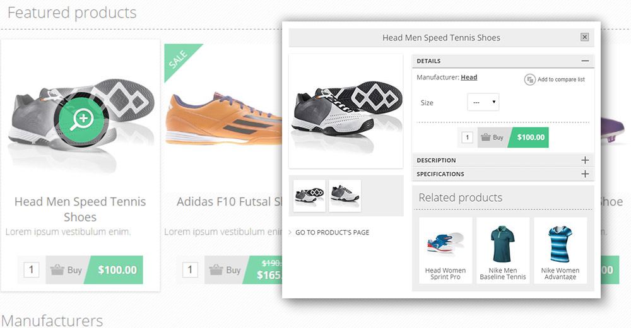The width and height of the screenshot is (631, 328).
Task: Select the second shoe thumbnail in popup
Action: click(345, 196)
